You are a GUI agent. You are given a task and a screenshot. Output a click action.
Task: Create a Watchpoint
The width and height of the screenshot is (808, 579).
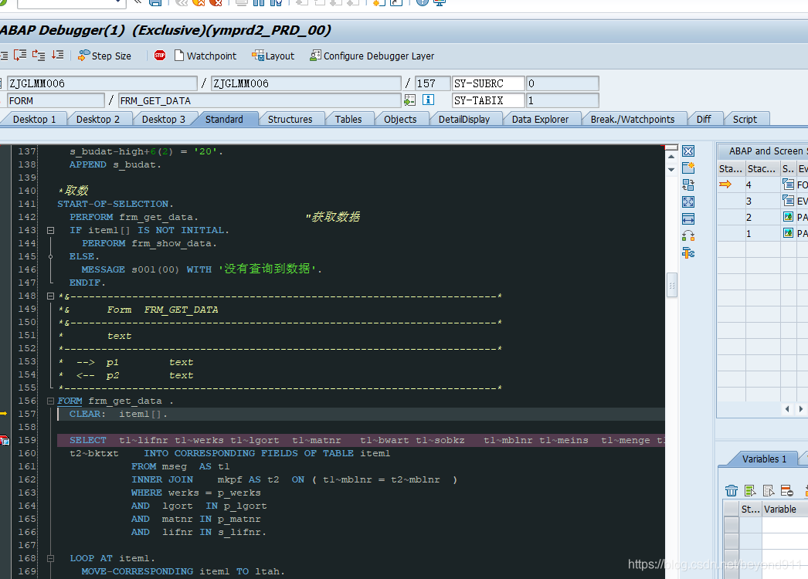[205, 56]
